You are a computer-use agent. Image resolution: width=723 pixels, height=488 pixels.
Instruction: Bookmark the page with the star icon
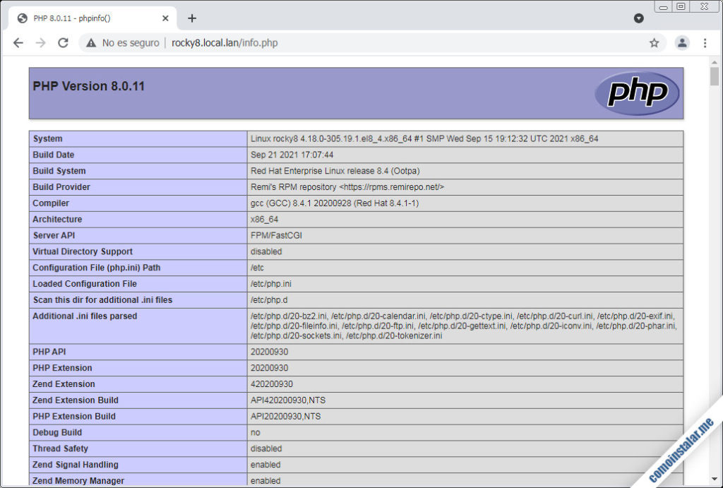coord(654,42)
